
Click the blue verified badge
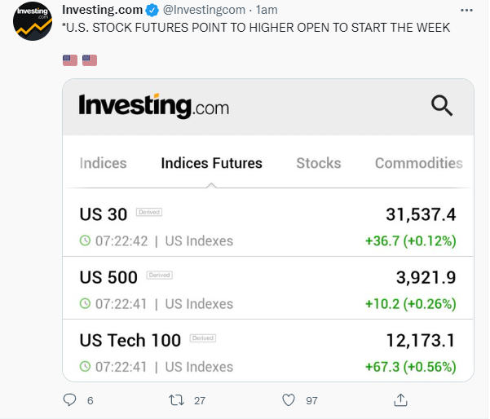click(x=152, y=11)
